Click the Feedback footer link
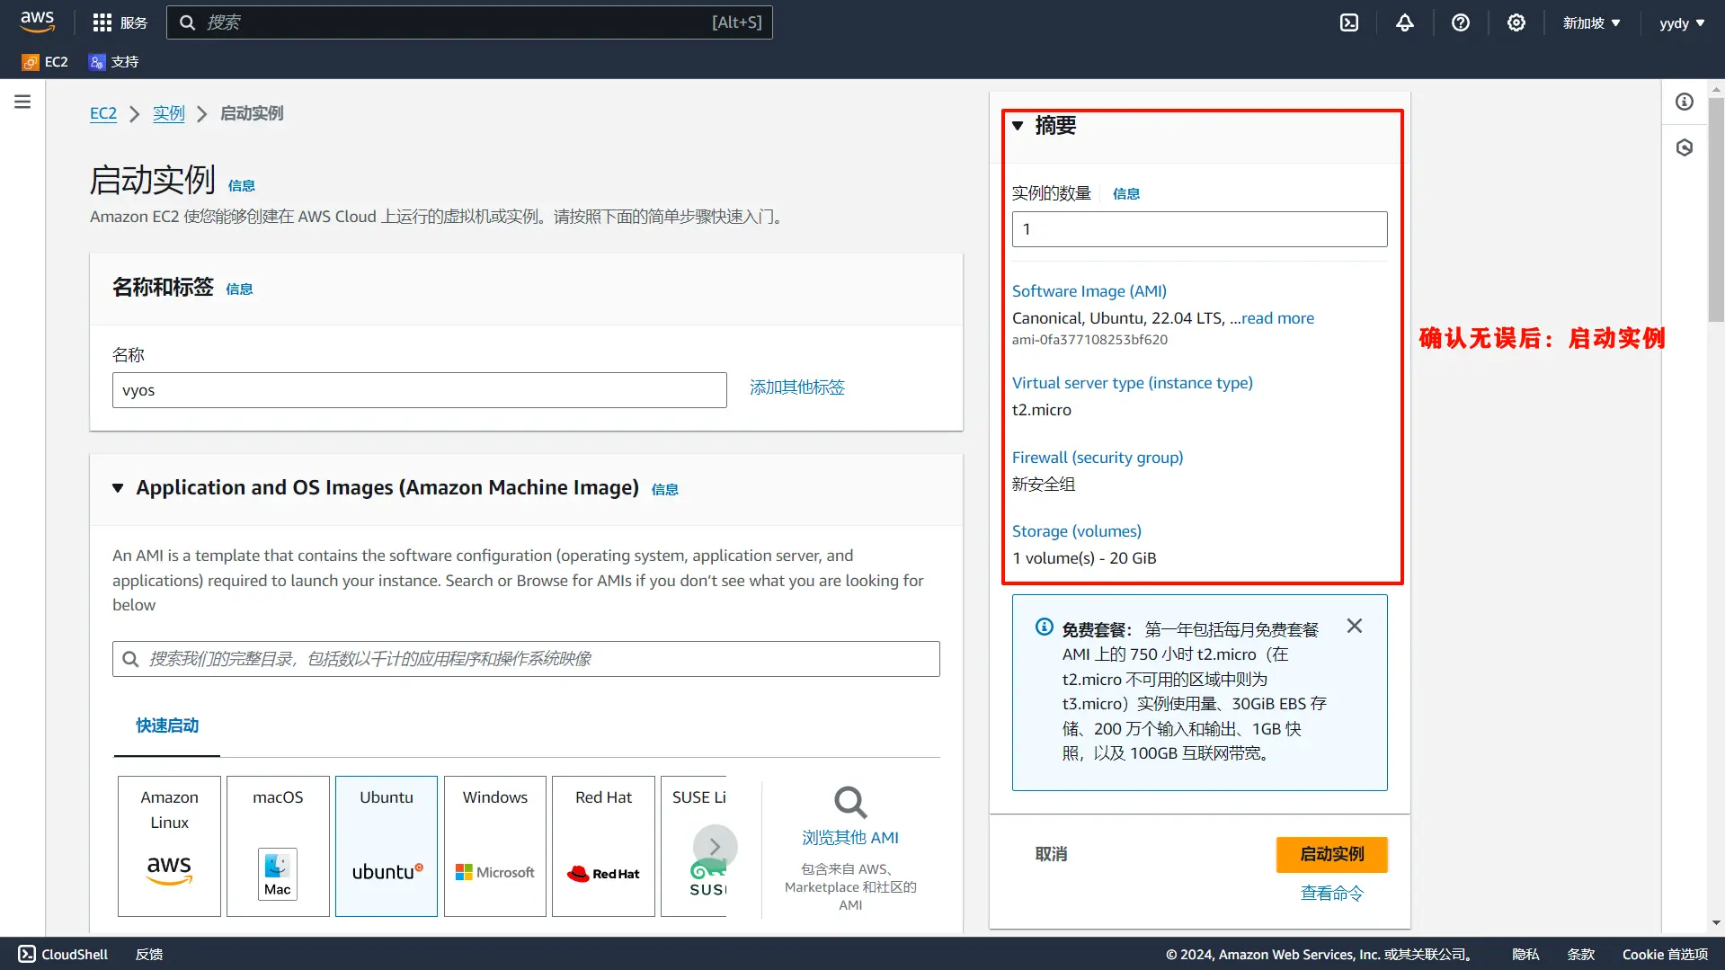Image resolution: width=1725 pixels, height=970 pixels. (149, 955)
